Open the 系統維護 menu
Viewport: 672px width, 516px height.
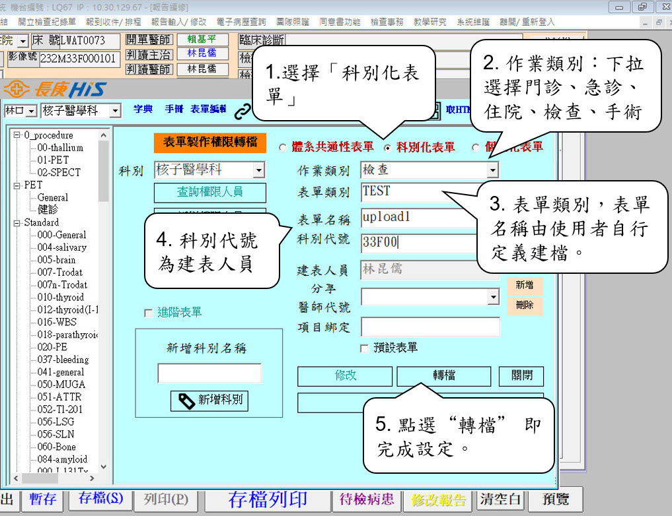point(472,22)
